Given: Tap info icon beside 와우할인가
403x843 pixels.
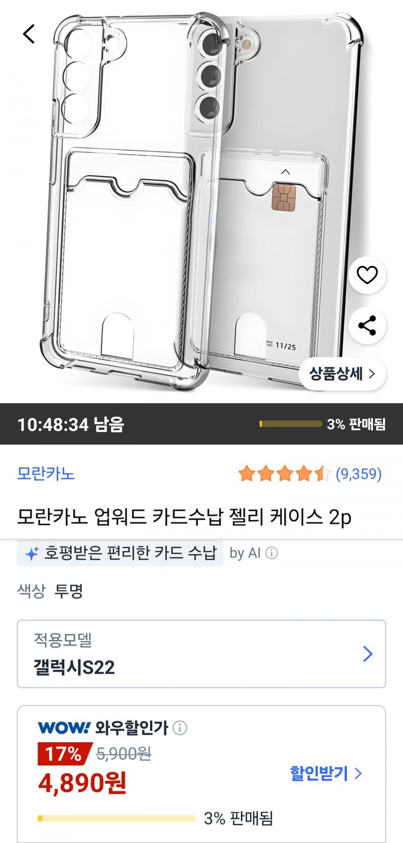Looking at the screenshot, I should coord(180,728).
